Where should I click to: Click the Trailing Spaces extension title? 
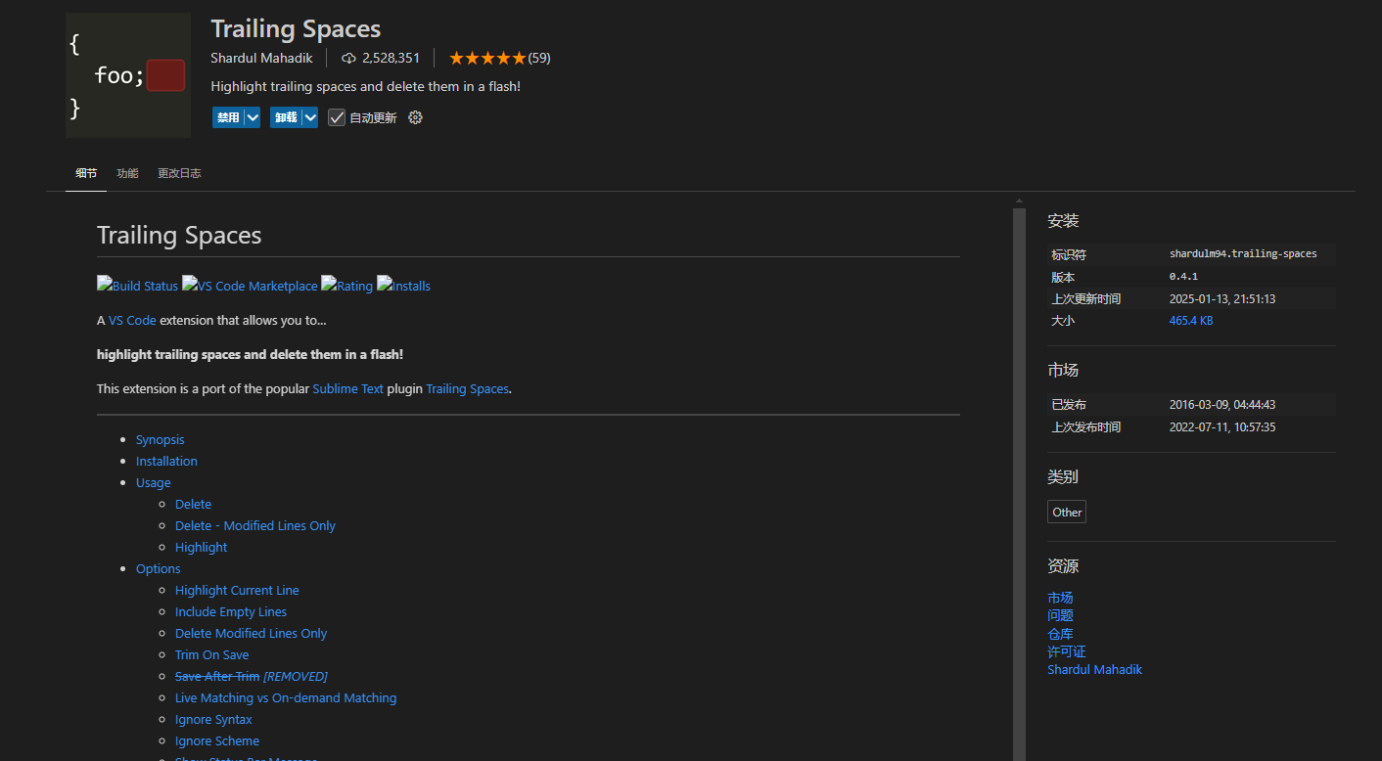296,28
